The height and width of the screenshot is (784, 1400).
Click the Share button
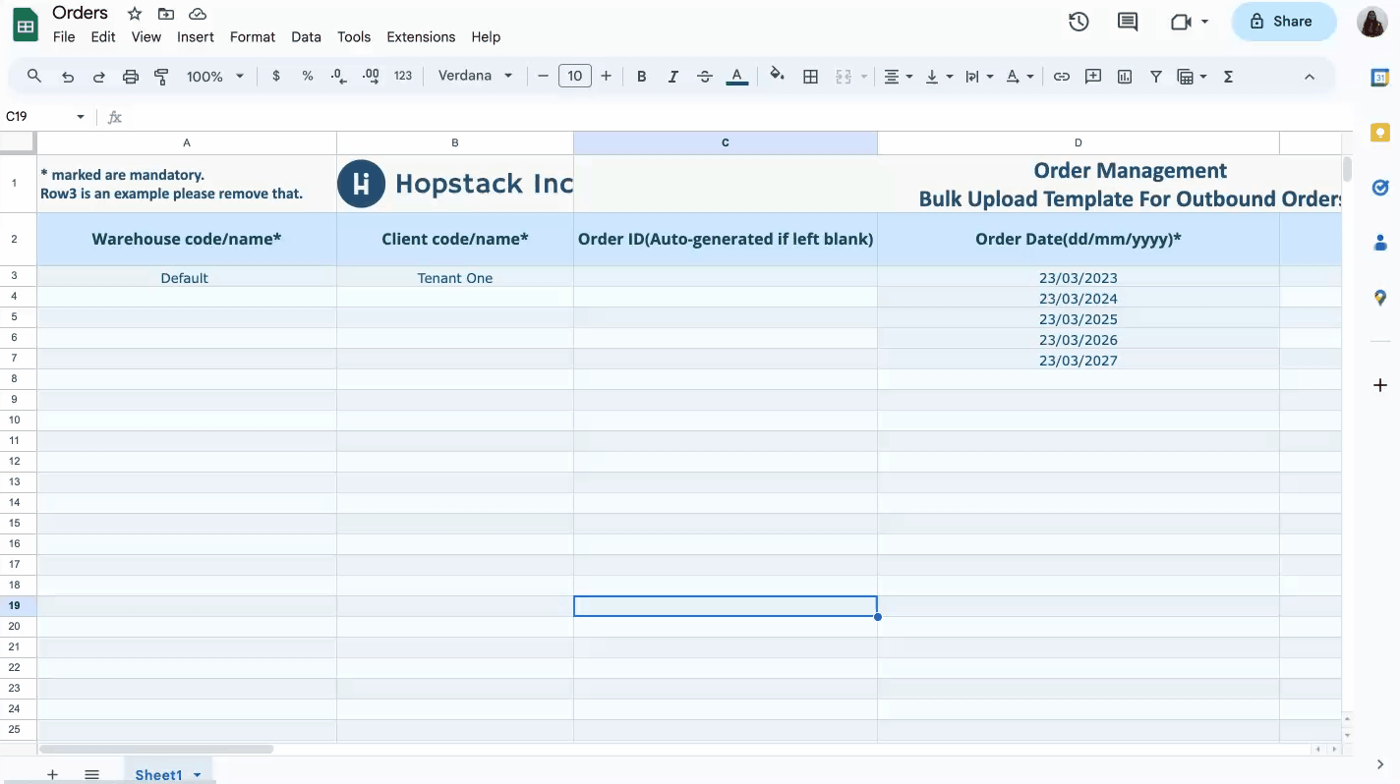click(1283, 22)
